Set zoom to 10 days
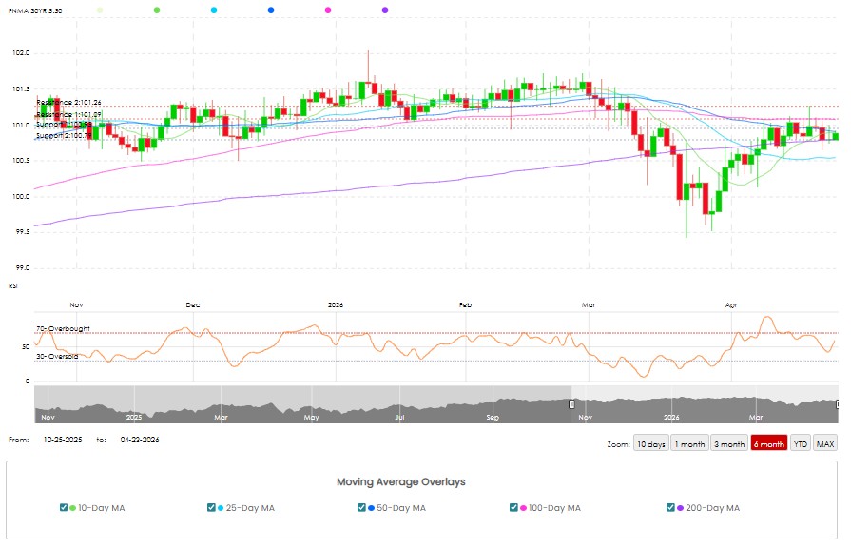This screenshot has height=549, width=851. point(651,444)
